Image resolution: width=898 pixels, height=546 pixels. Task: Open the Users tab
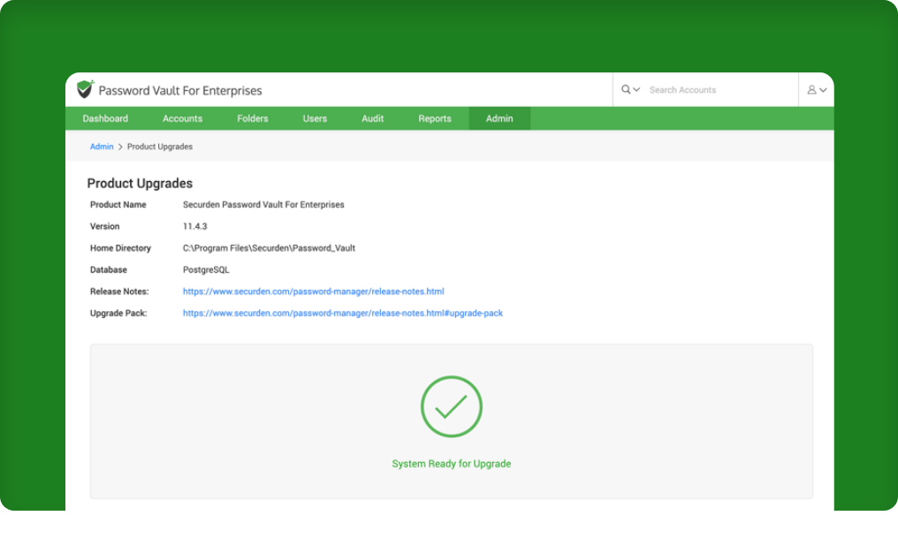pyautogui.click(x=315, y=118)
